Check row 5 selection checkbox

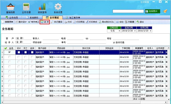pos(9,71)
